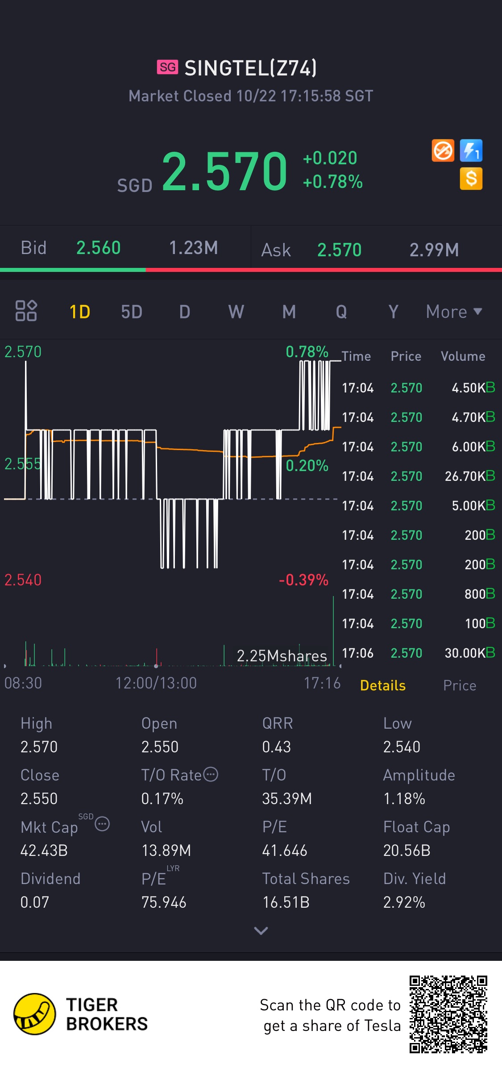Tap the Tesla share QR code
This screenshot has width=502, height=1068.
click(448, 1014)
